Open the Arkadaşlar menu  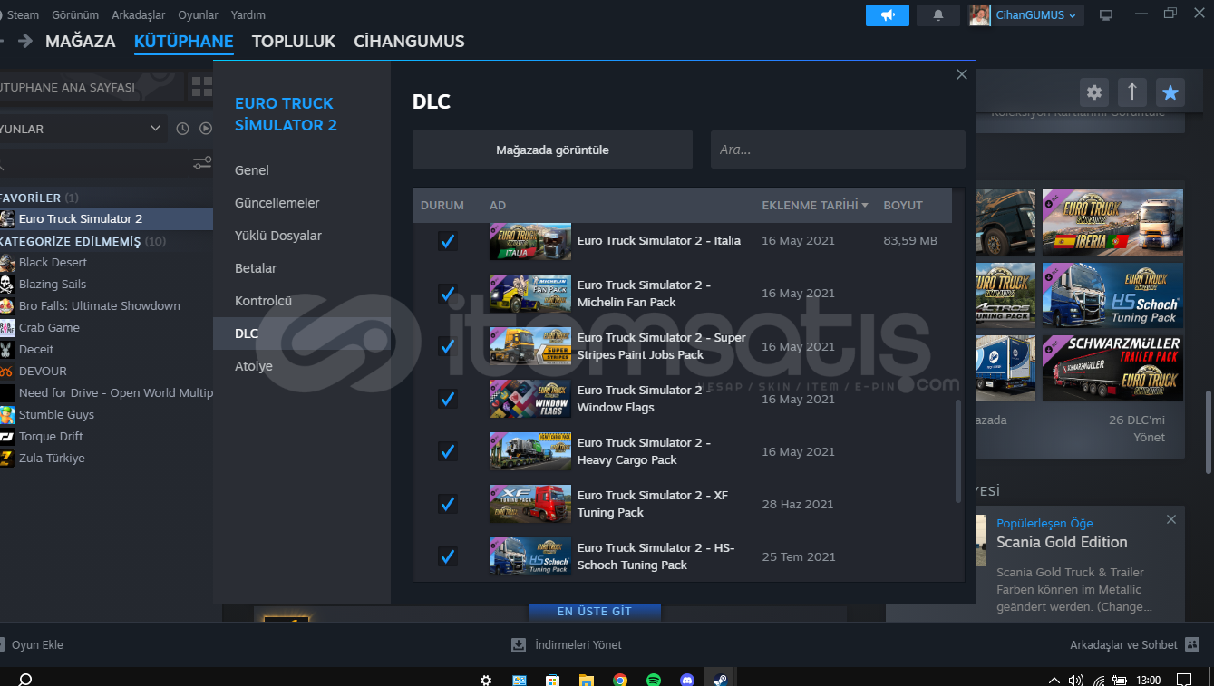138,15
